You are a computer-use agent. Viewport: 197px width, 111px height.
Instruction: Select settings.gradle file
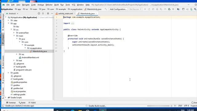(x=19, y=94)
